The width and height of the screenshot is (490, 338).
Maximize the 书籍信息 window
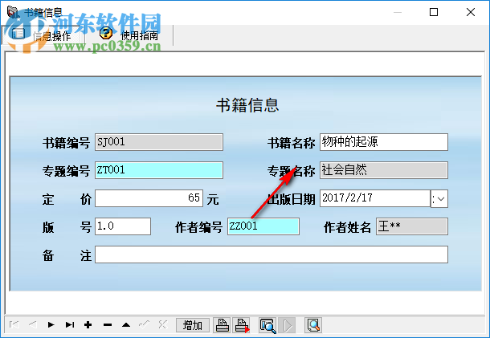pyautogui.click(x=434, y=12)
